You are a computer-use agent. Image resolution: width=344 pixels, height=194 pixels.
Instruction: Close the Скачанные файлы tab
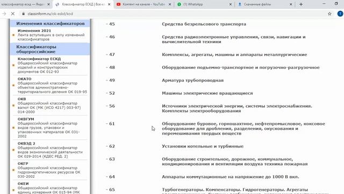click(x=291, y=4)
